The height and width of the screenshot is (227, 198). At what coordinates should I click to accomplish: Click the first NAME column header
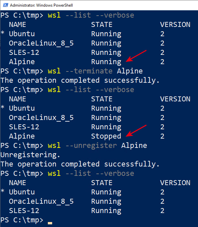[17, 25]
